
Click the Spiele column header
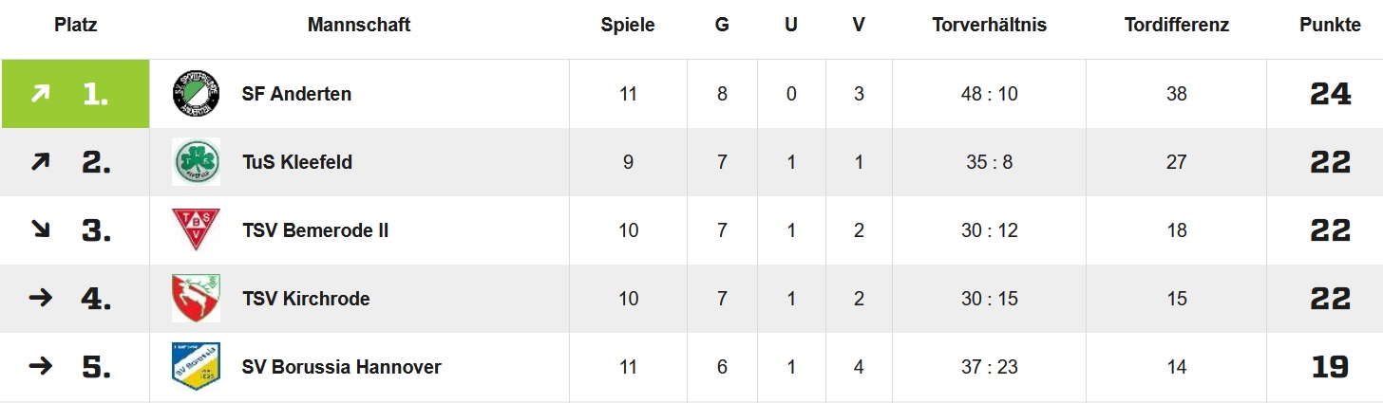tap(628, 26)
